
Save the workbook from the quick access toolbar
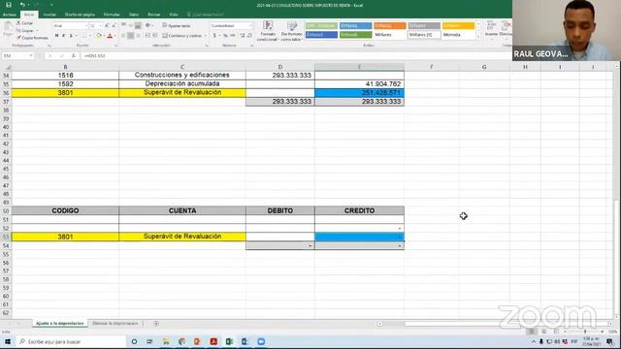(x=9, y=5)
